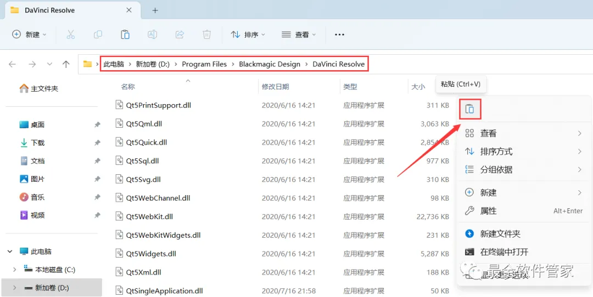593x297 pixels.
Task: Click the Cut scissors icon in toolbar
Action: click(x=71, y=35)
